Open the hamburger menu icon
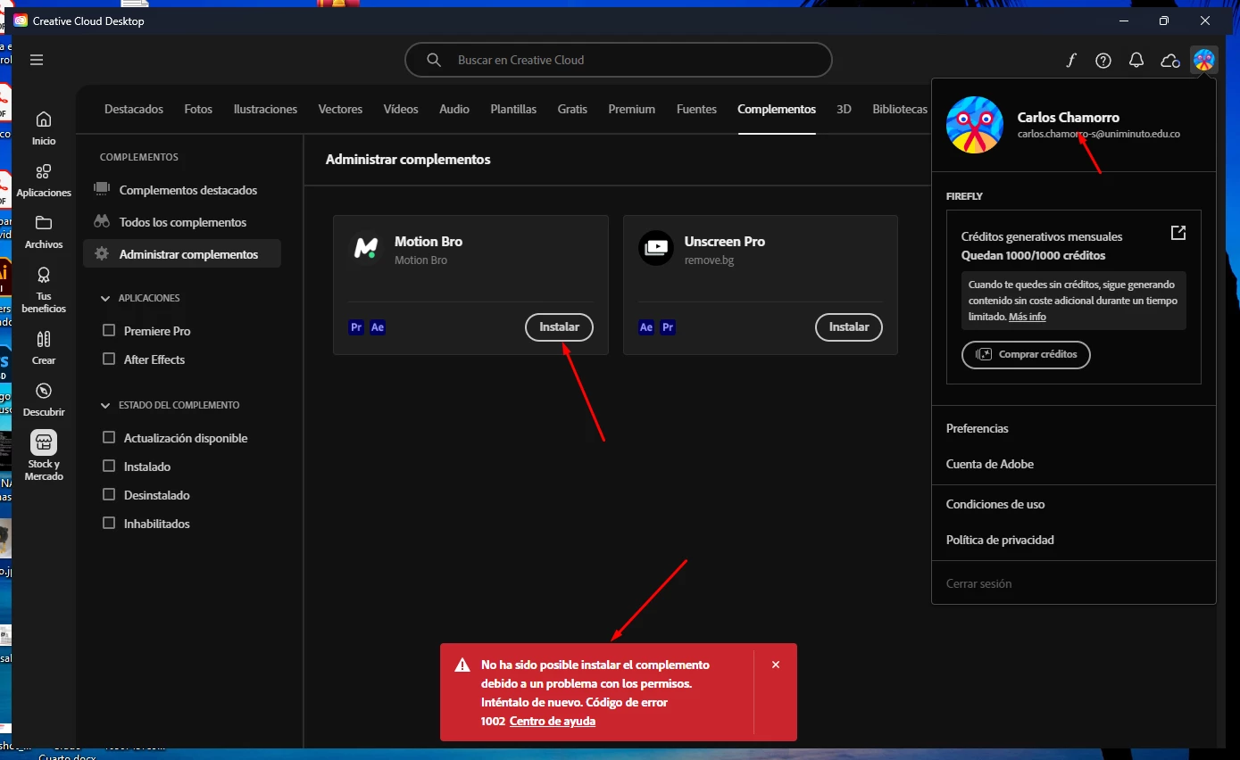The height and width of the screenshot is (760, 1240). (x=37, y=60)
